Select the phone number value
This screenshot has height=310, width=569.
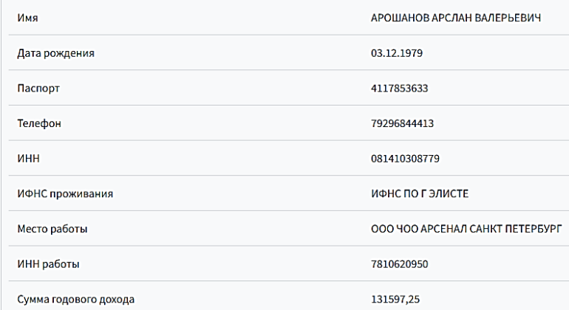(x=403, y=123)
